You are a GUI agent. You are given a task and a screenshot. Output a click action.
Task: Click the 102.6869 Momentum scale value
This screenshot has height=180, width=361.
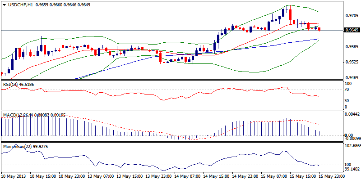coord(352,146)
